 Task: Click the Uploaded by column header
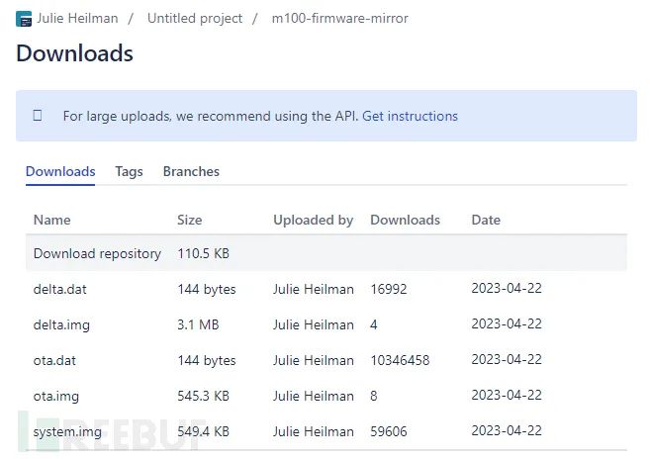click(x=313, y=220)
